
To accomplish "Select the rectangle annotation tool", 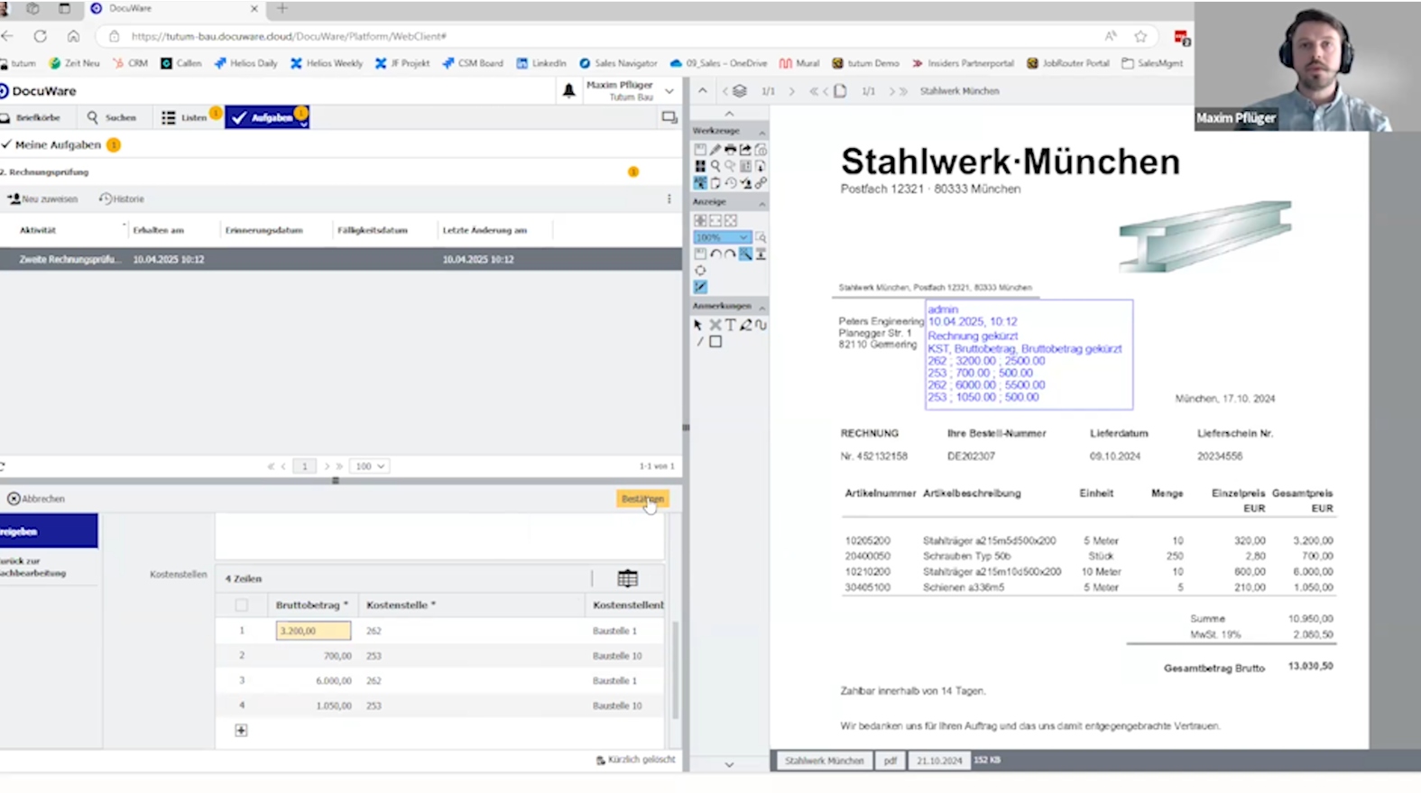I will click(715, 342).
